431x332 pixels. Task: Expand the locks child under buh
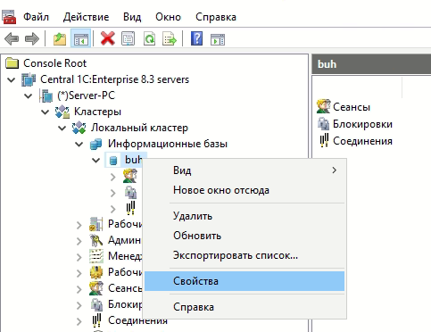click(x=113, y=194)
